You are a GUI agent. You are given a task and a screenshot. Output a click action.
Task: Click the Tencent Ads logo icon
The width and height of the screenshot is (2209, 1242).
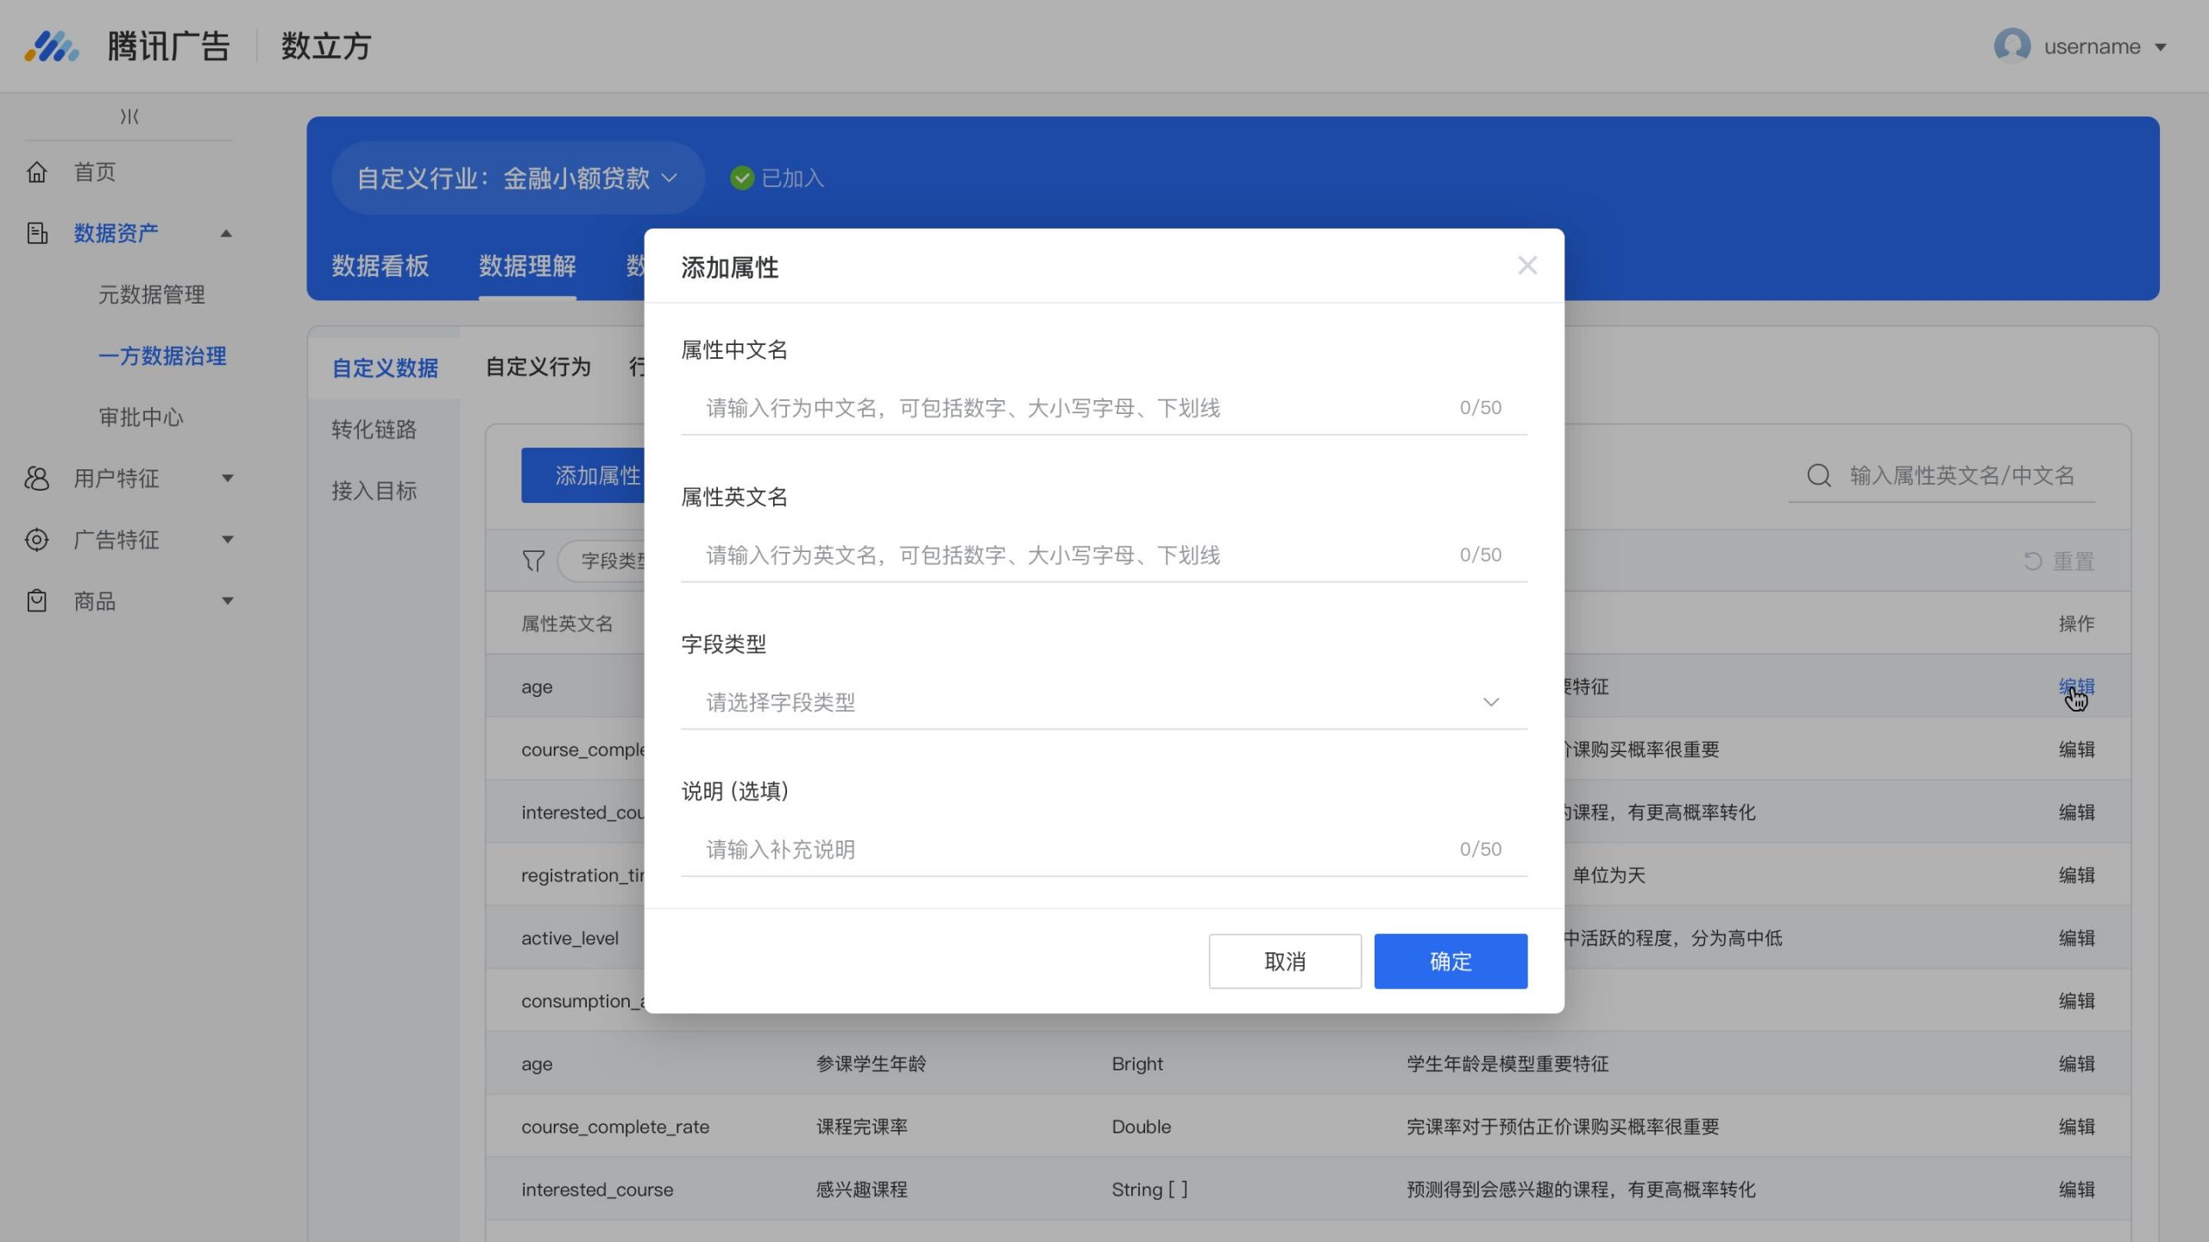coord(52,46)
